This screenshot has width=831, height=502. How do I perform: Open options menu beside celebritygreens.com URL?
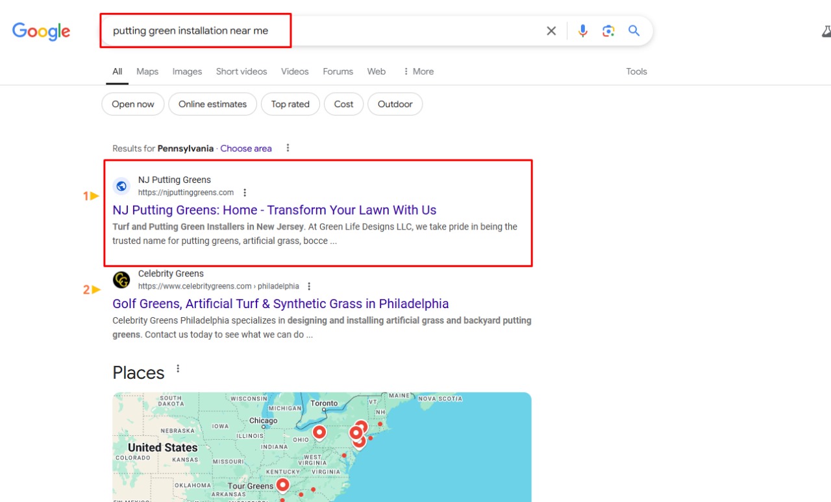tap(309, 286)
